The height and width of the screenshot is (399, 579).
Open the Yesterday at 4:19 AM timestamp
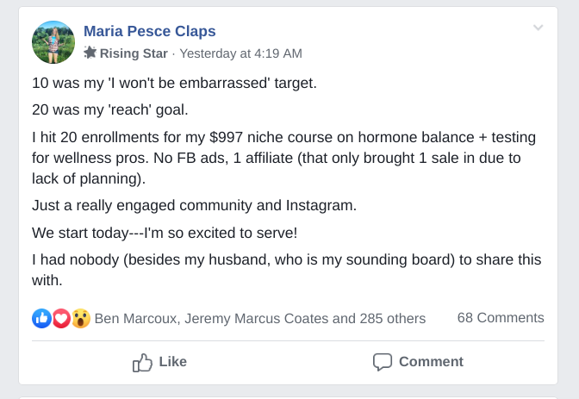(240, 53)
